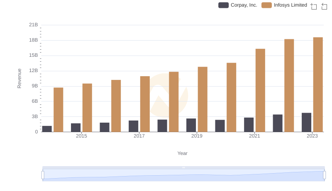
Task: Click the zoom area select icon
Action: coord(314,6)
